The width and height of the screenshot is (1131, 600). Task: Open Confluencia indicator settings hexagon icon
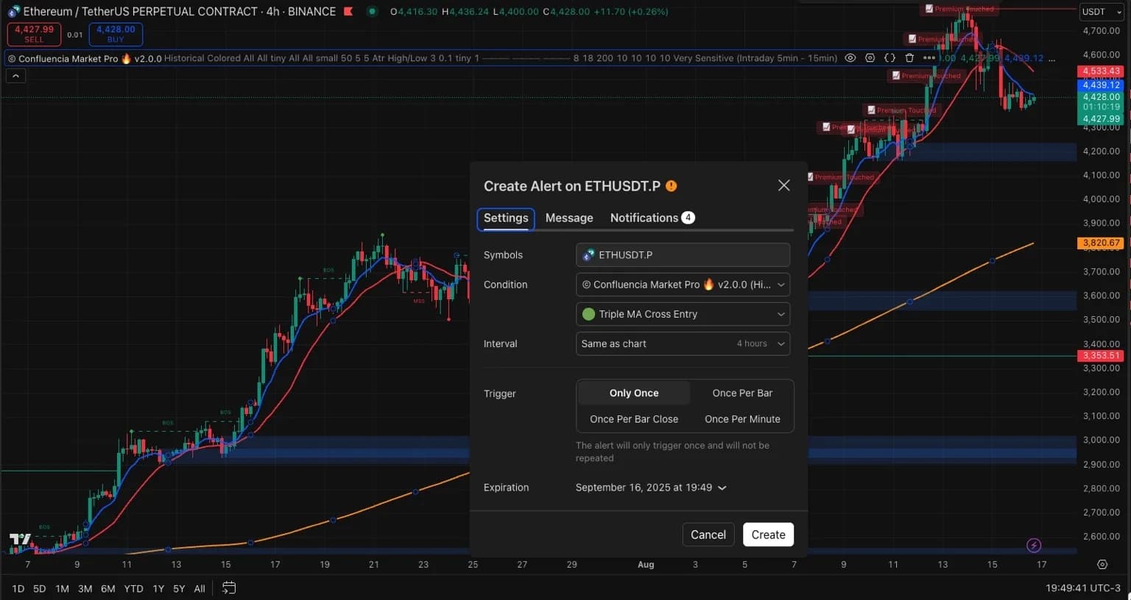pyautogui.click(x=870, y=58)
